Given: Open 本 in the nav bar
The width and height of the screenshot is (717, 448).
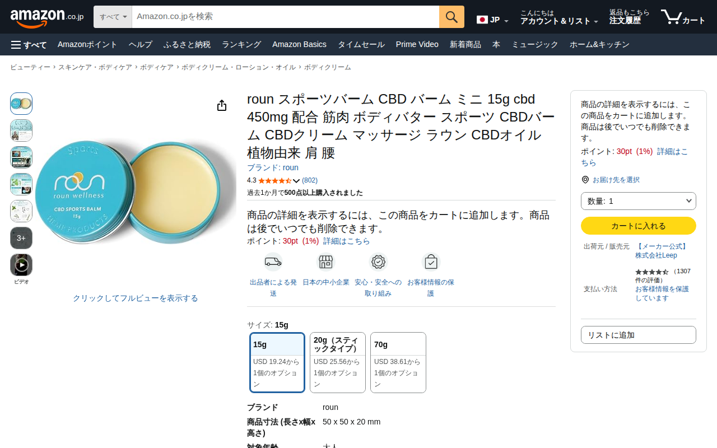Looking at the screenshot, I should click(x=496, y=45).
